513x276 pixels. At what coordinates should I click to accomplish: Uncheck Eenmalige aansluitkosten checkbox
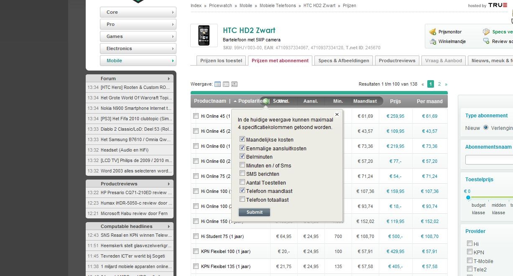[x=242, y=148]
